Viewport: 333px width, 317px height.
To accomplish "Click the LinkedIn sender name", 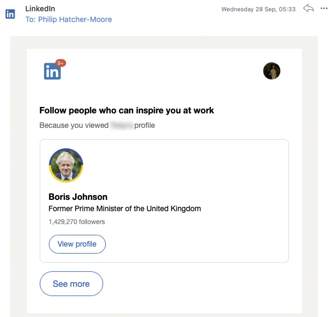I will pyautogui.click(x=40, y=9).
